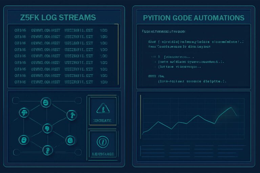
Task: Click the last code line ending in 'dlelptte'
Action: coord(192,81)
